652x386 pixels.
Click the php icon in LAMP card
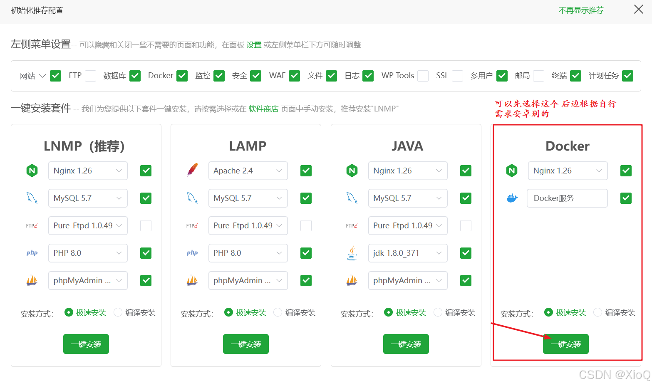pos(192,253)
